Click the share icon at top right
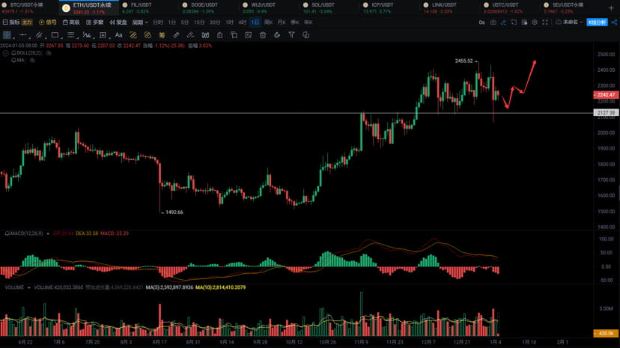Viewport: 620px width, 348px height. tap(614, 22)
